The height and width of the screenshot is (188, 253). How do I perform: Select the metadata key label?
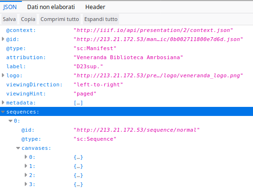(x=21, y=103)
